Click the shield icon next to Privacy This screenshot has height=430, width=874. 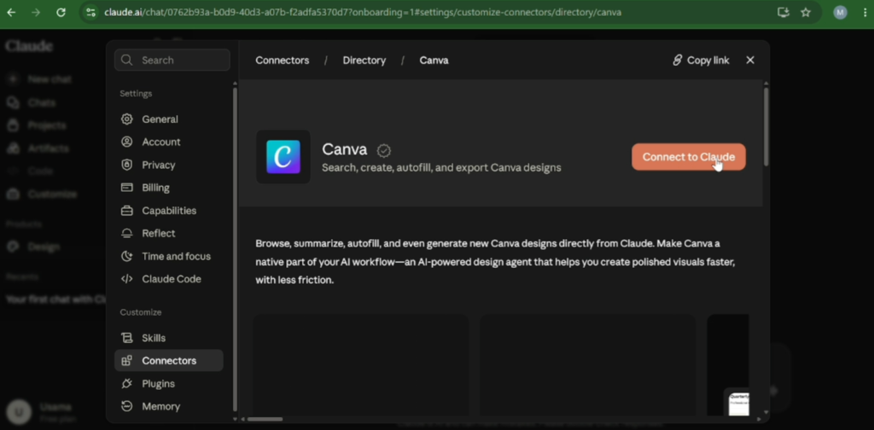(x=127, y=165)
